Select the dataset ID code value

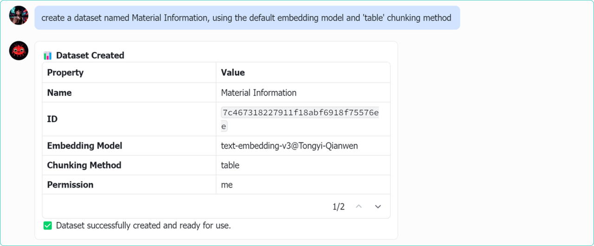pos(300,113)
